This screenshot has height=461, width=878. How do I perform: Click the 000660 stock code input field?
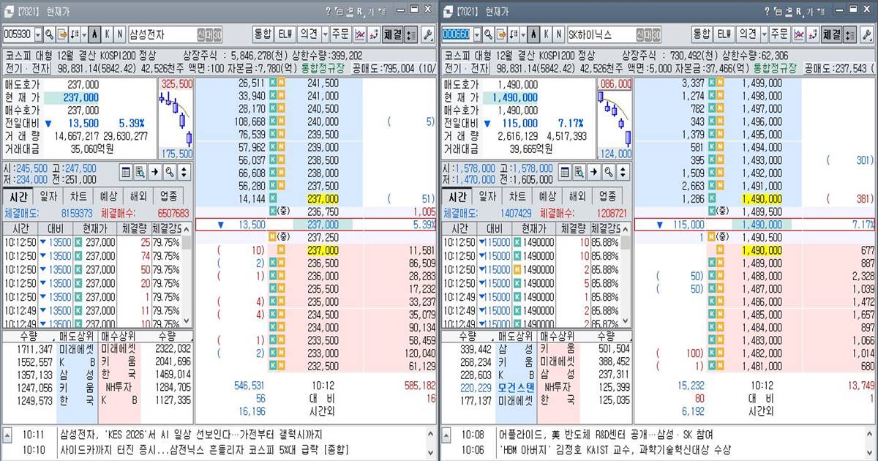pyautogui.click(x=457, y=34)
